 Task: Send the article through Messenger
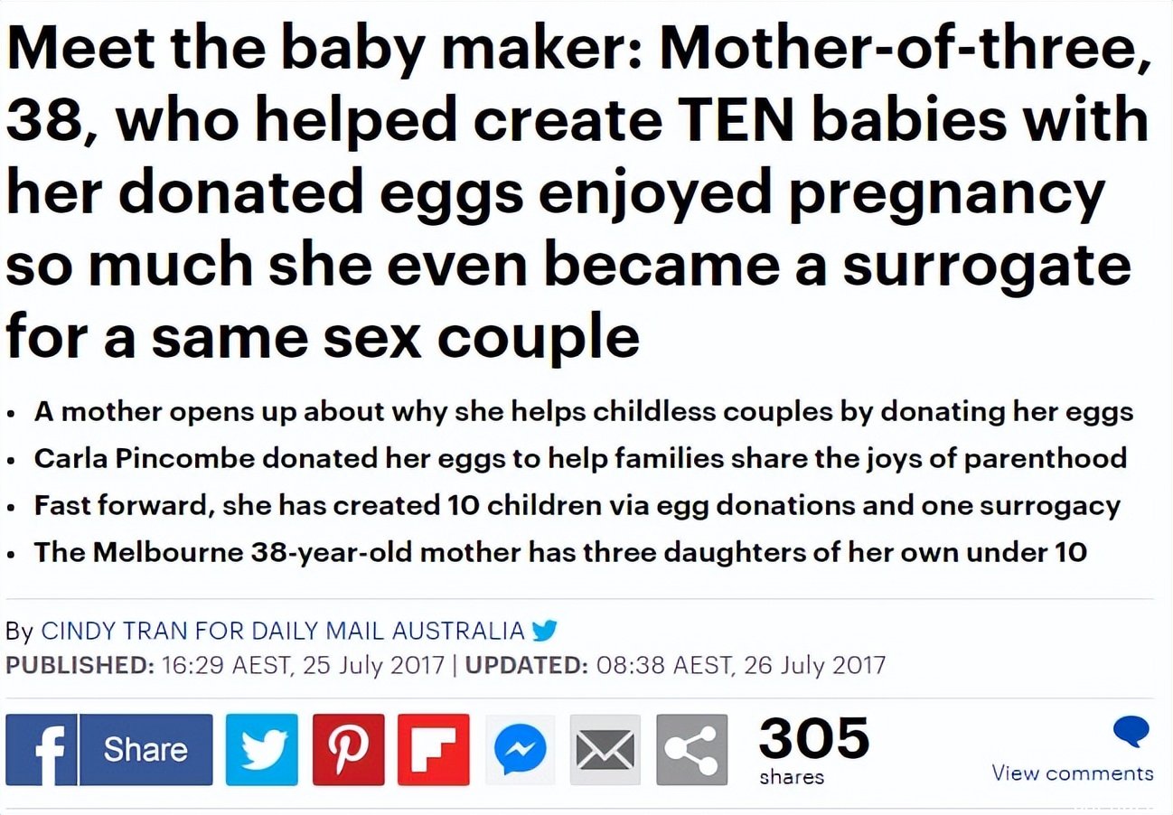[520, 750]
